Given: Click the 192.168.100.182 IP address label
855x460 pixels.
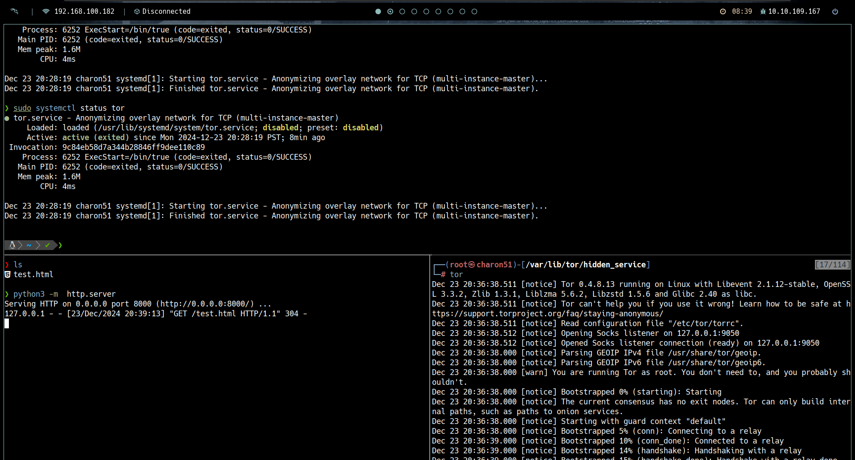Looking at the screenshot, I should click(x=84, y=12).
